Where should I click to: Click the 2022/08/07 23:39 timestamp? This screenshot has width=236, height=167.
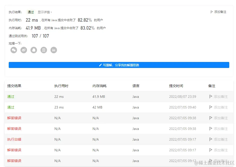[x=182, y=97]
